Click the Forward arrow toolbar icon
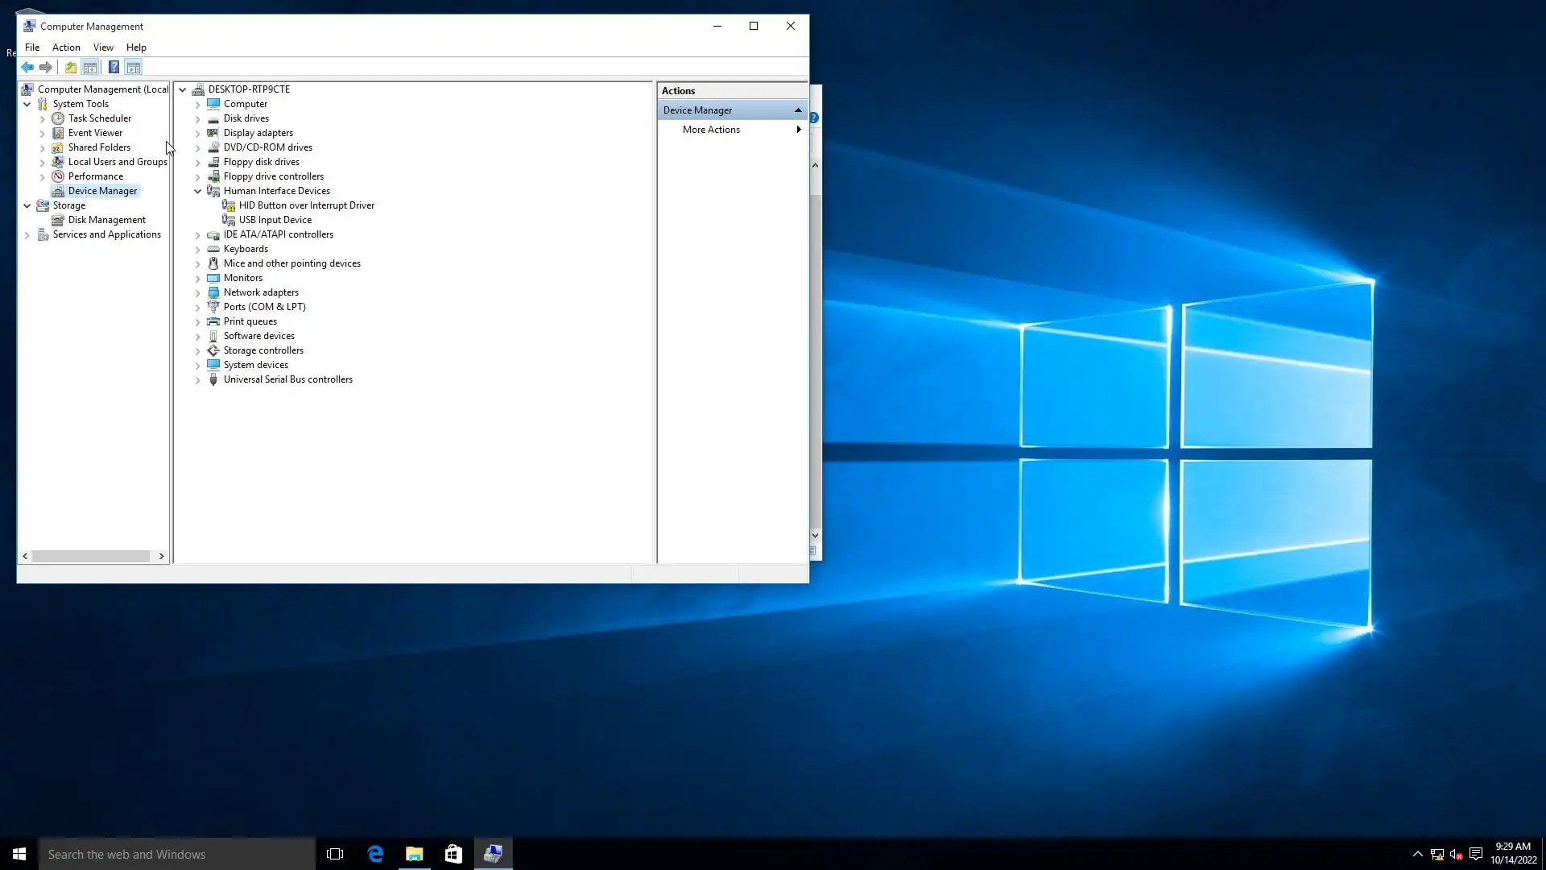Image resolution: width=1546 pixels, height=870 pixels. click(46, 68)
